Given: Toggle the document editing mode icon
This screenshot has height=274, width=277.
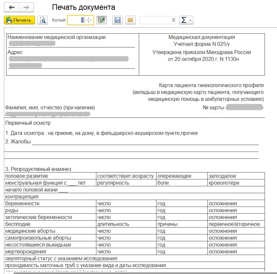Looking at the screenshot, I should [x=102, y=20].
